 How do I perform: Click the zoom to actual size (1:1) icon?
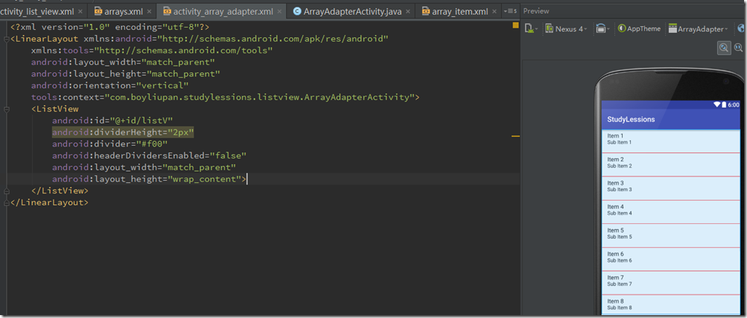point(738,47)
